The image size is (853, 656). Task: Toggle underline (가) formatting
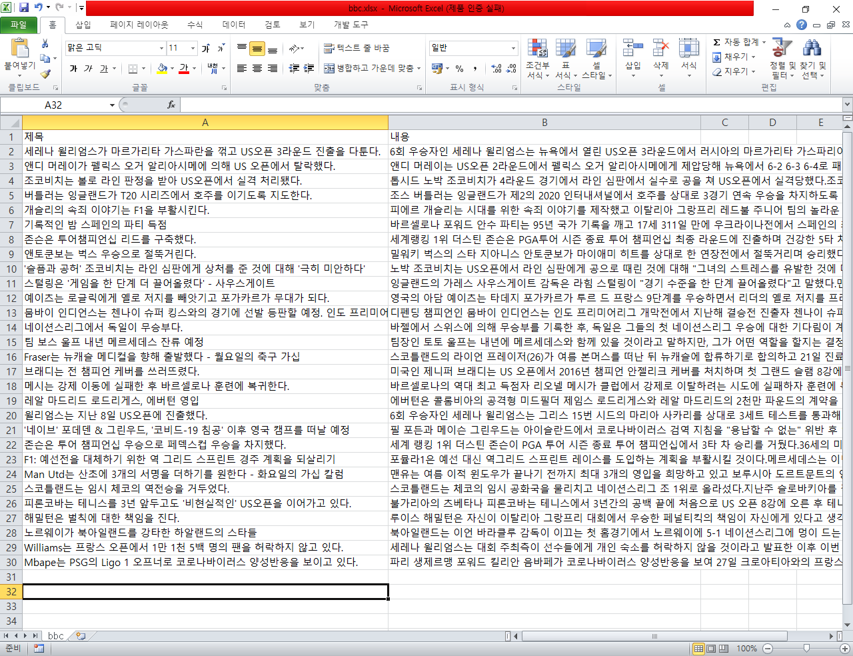(x=104, y=68)
